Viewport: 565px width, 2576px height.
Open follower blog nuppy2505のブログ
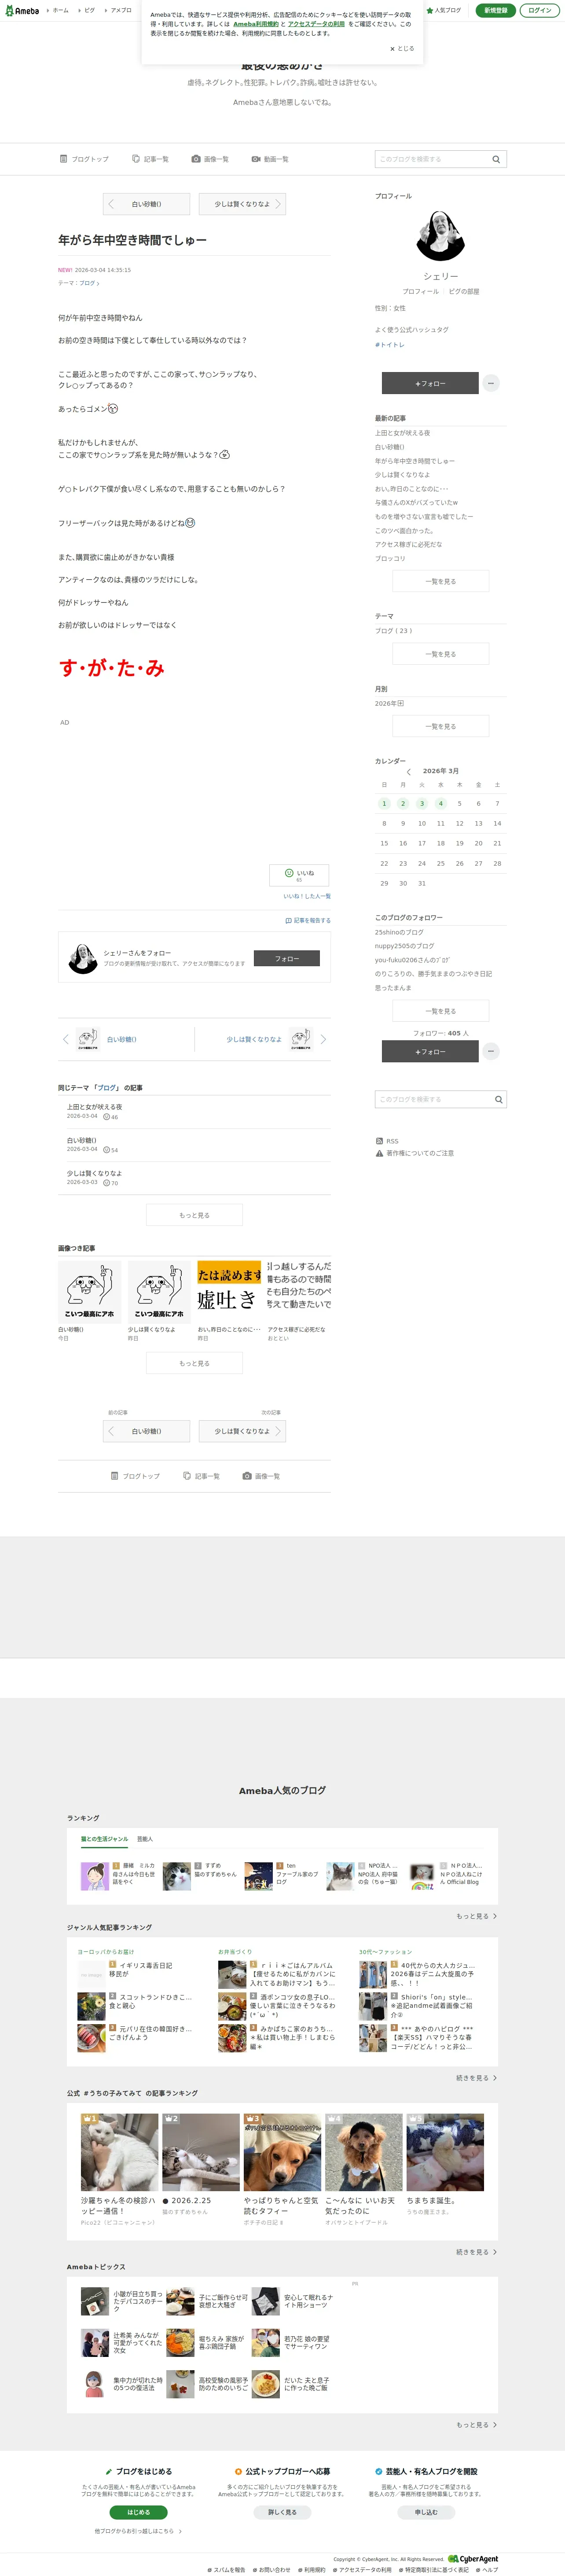coord(404,945)
